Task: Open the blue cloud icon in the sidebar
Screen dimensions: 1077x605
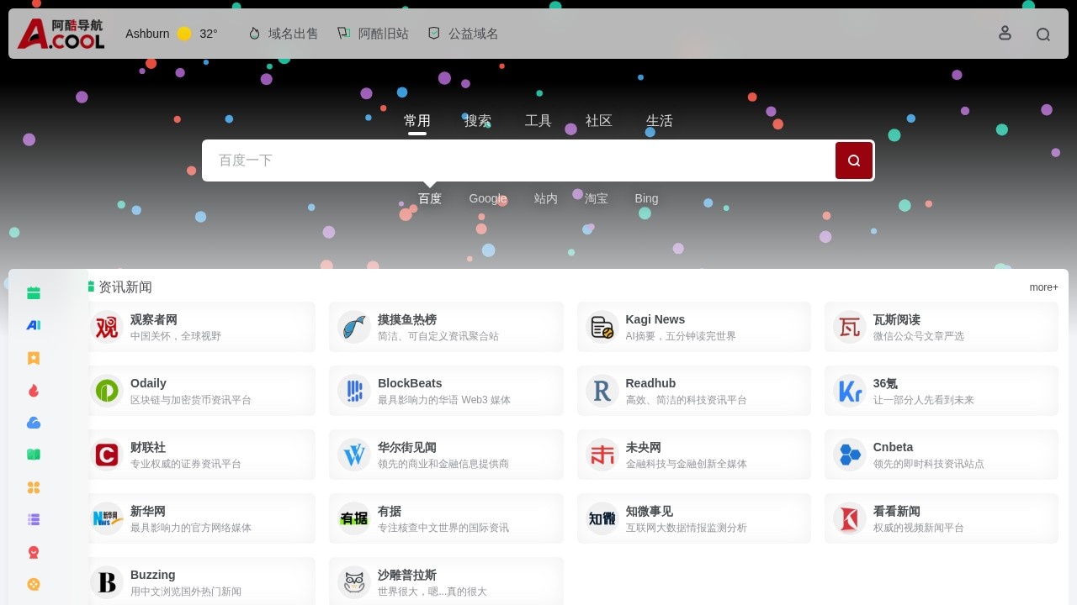Action: [33, 423]
